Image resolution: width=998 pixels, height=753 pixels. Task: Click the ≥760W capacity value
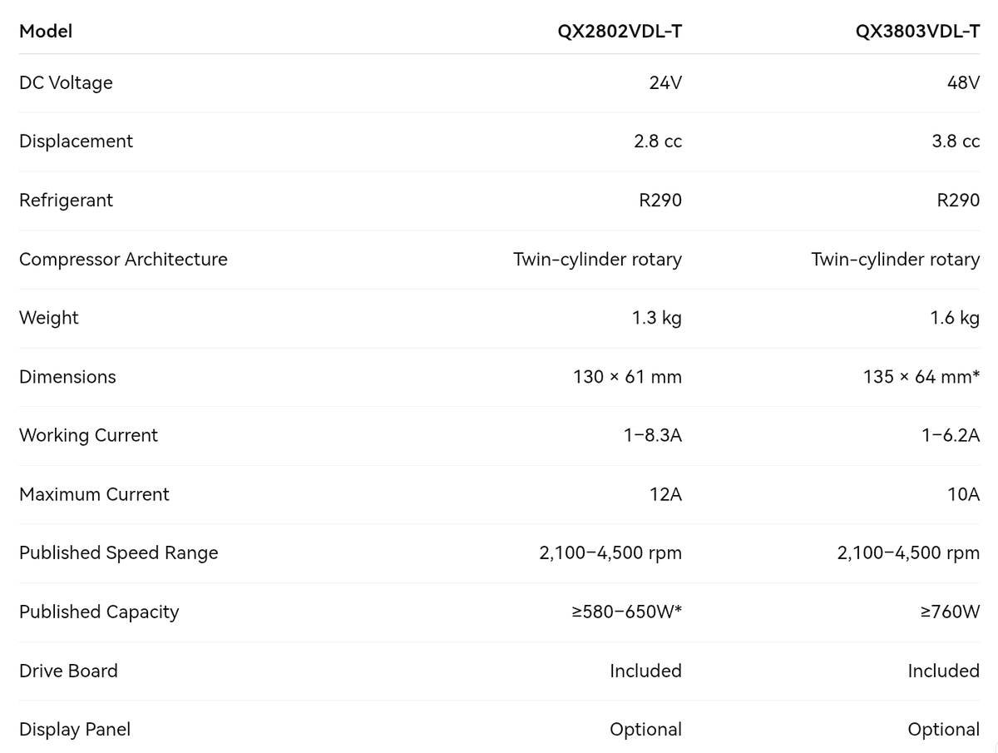950,612
